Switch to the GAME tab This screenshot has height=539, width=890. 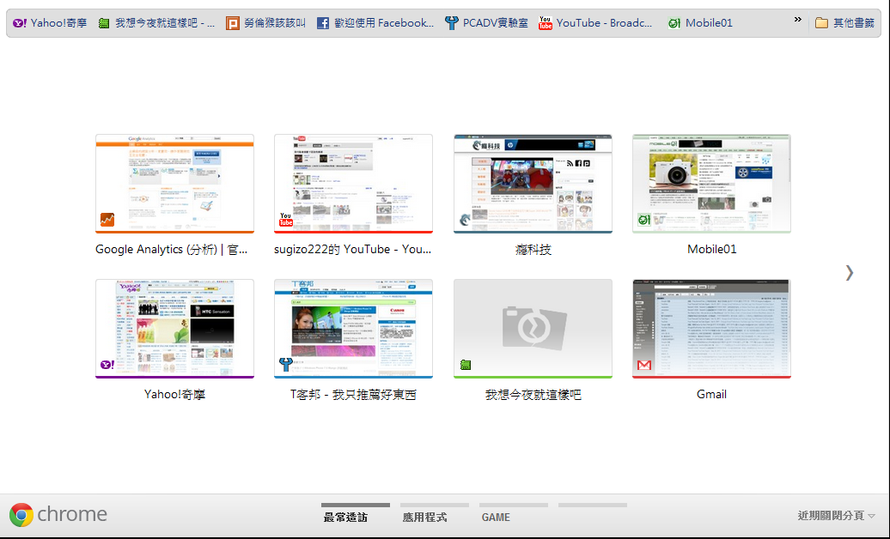click(x=496, y=517)
